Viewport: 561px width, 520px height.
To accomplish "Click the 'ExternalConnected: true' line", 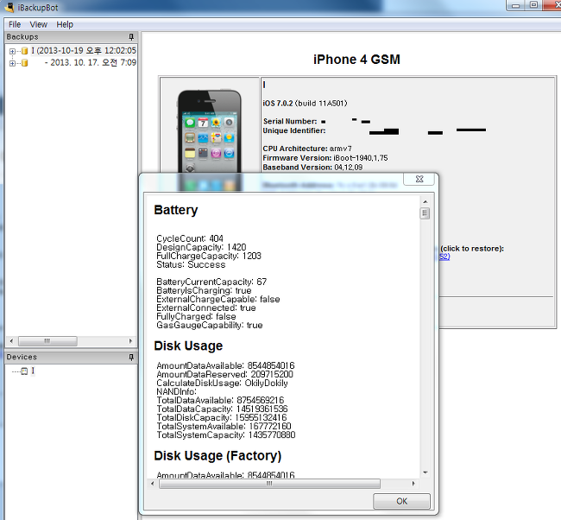I will click(206, 308).
